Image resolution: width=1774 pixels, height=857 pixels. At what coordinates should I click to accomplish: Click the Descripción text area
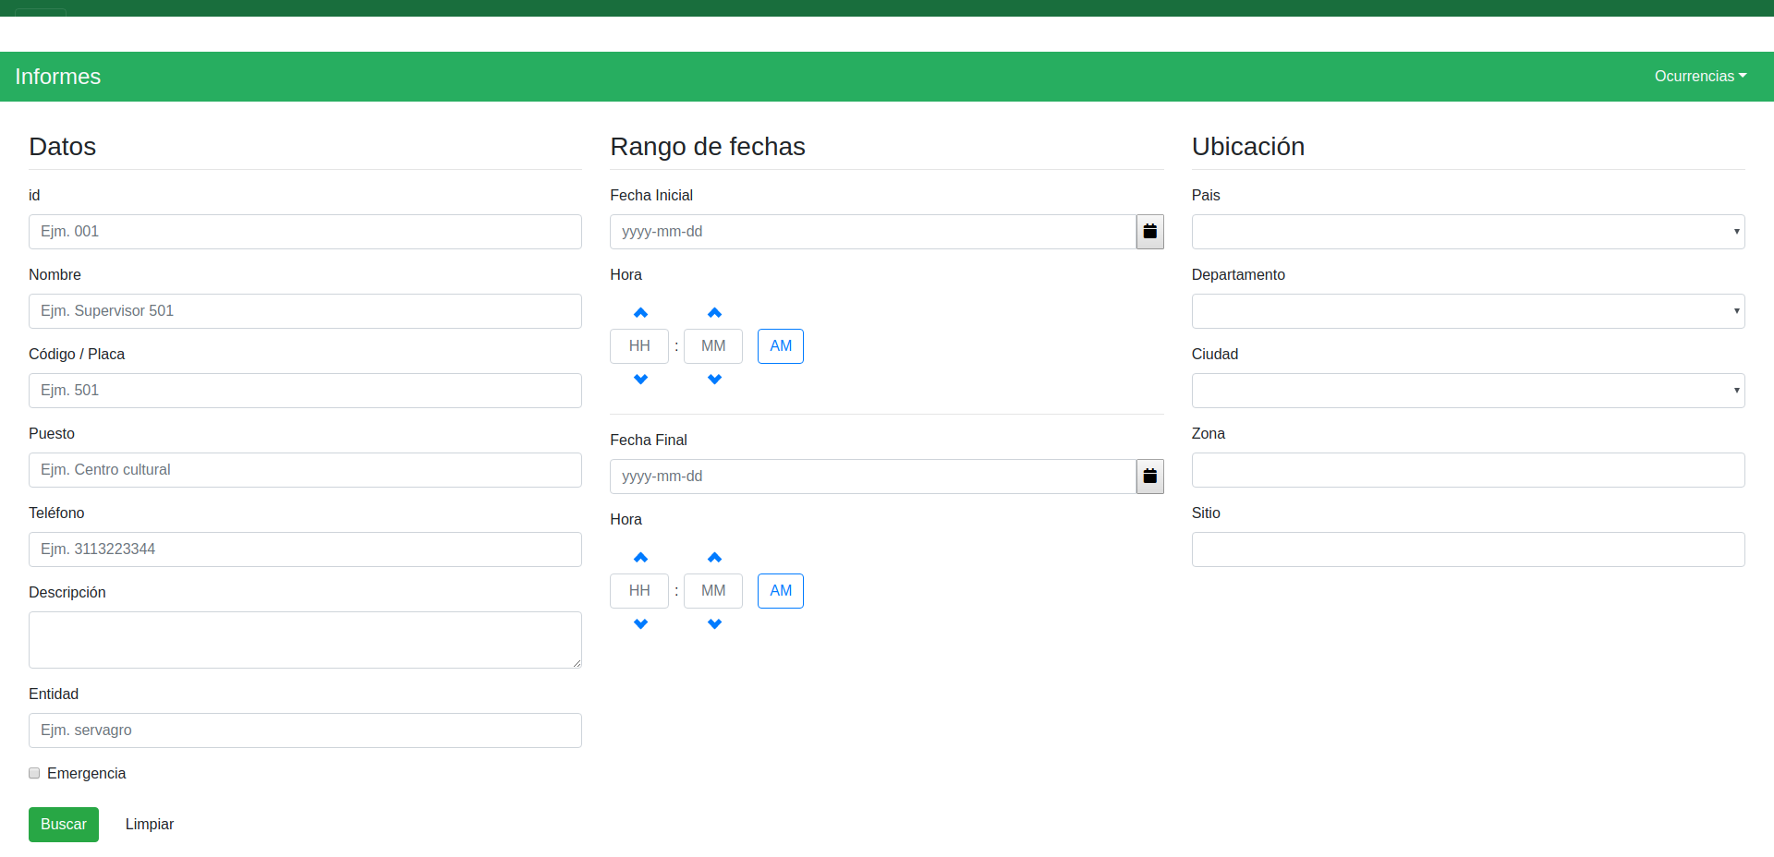point(305,640)
